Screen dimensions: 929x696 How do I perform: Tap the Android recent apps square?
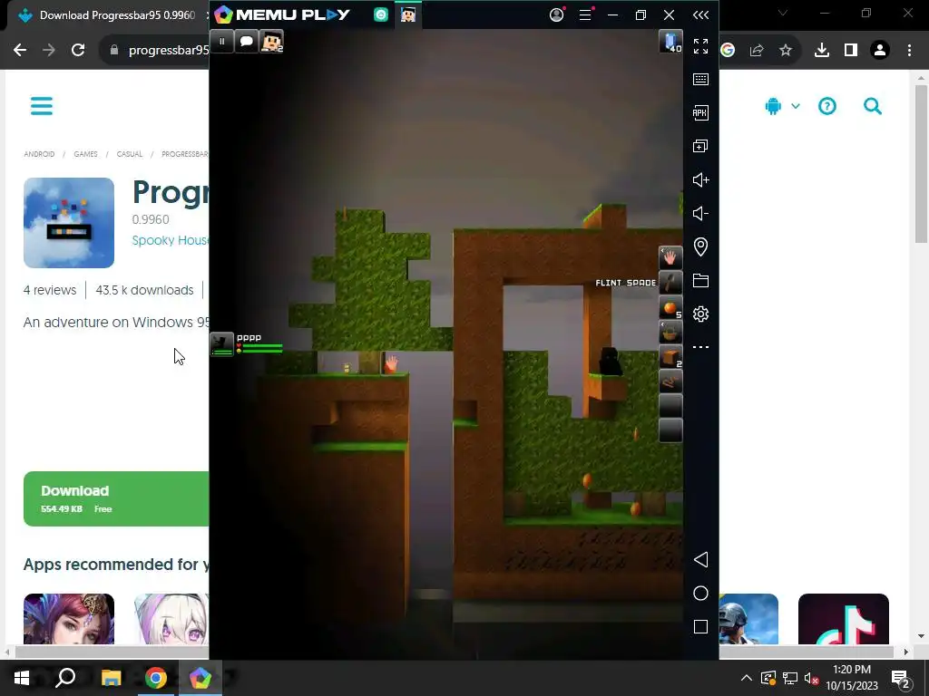[x=700, y=627]
